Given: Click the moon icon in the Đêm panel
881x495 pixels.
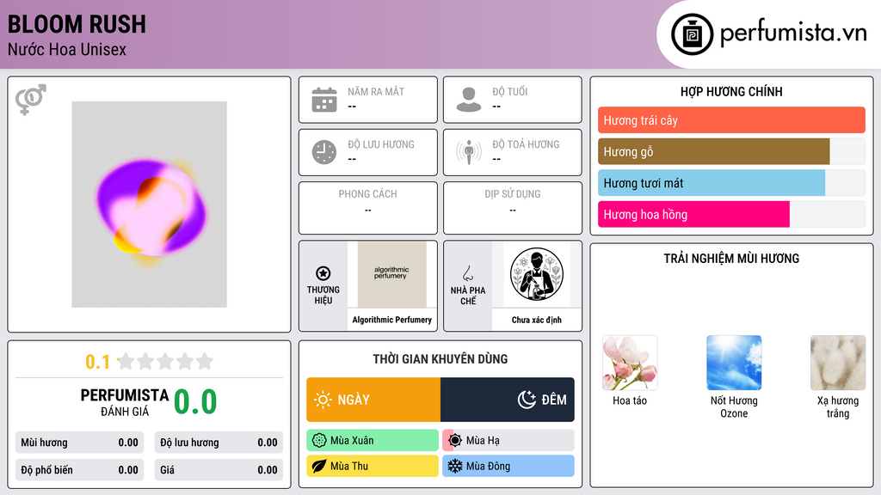Looking at the screenshot, I should coord(527,400).
